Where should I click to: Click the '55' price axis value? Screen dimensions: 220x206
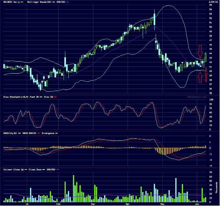[x=210, y=5]
